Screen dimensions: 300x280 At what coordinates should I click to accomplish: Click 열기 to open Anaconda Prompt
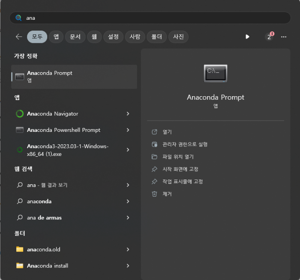[167, 132]
